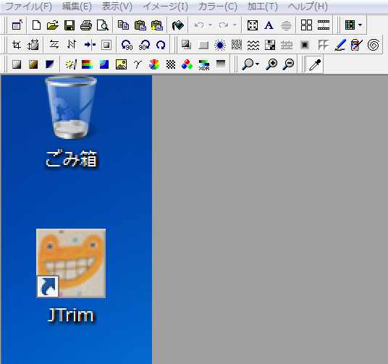
Task: Expand the redo history dropdown arrow
Action: click(235, 25)
